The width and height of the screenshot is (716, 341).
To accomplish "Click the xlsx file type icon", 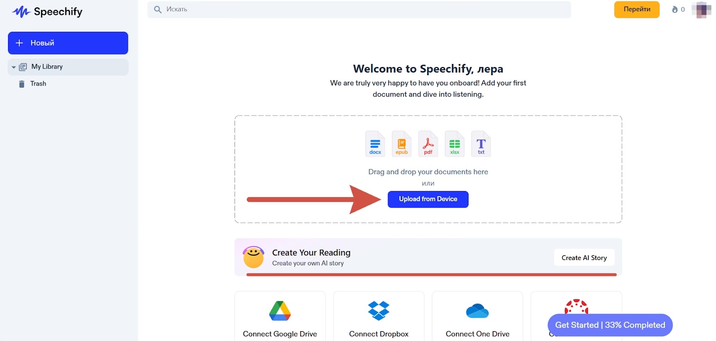I will click(454, 144).
